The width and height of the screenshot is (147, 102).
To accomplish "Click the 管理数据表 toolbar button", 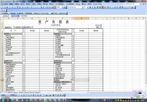I will [x=28, y=13].
